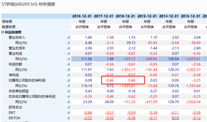Viewport: 207px width, 122px height.
Task: Select the 研发支出 row label
Action: tap(15, 107)
